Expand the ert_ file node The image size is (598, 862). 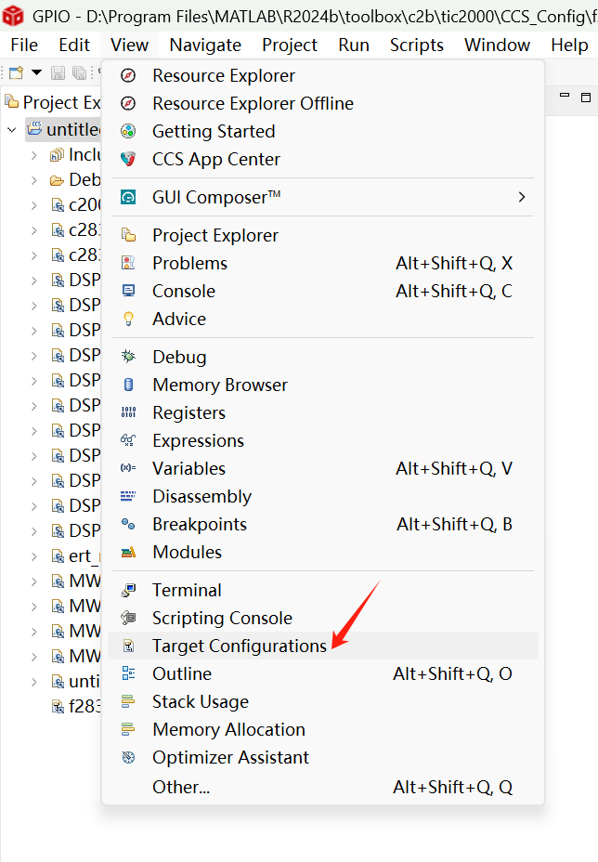tap(34, 556)
